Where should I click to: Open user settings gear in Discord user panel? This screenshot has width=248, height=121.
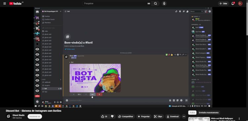[61, 102]
